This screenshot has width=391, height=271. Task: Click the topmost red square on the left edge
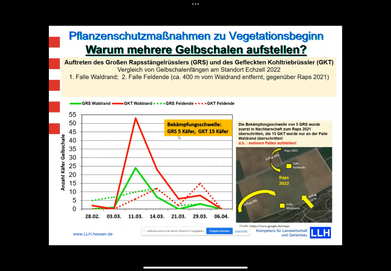point(54,42)
